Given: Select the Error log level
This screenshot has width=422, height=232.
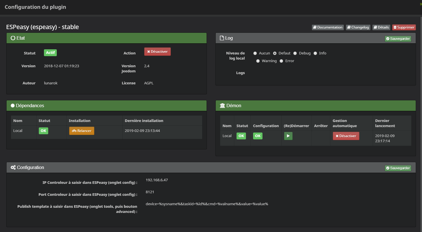Looking at the screenshot, I should (281, 61).
